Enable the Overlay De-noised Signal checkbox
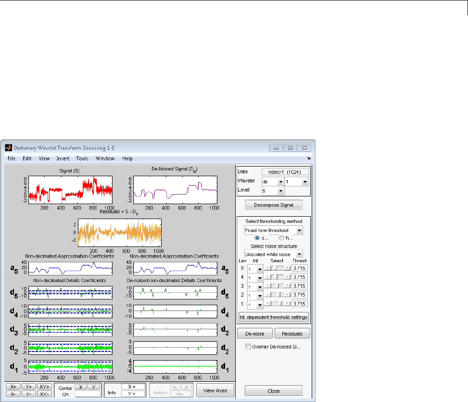 (248, 346)
